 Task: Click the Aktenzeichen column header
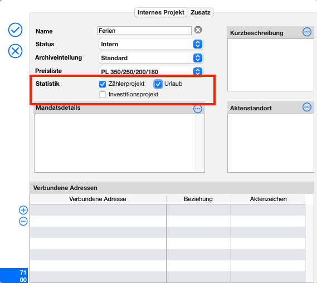[269, 199]
